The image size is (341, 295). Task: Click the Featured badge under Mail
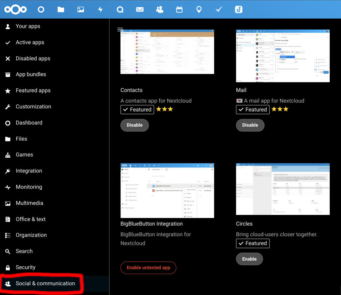pos(253,110)
